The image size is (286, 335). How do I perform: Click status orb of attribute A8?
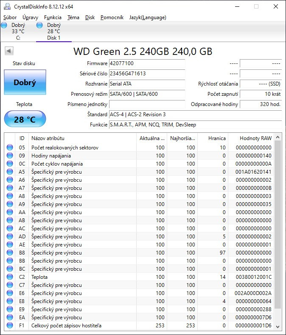coord(10,196)
